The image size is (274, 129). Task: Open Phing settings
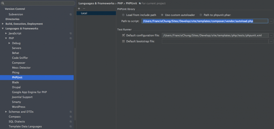coord(16,72)
